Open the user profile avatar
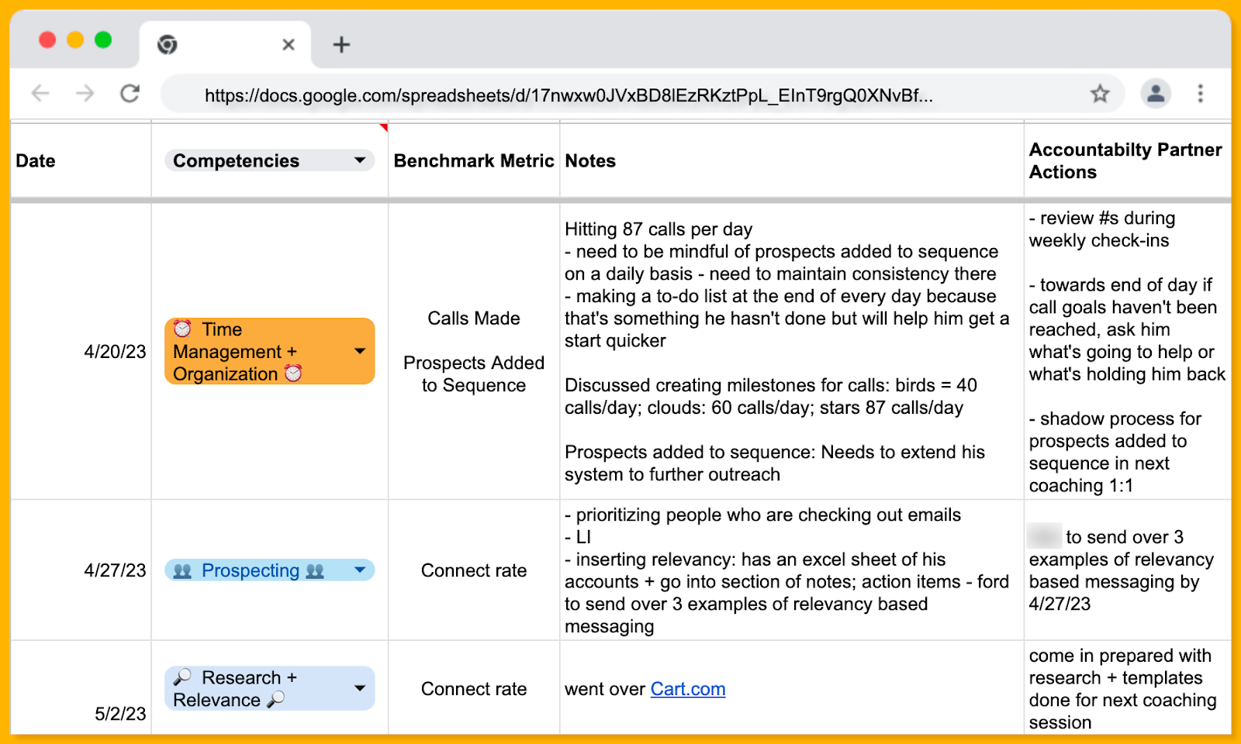 pos(1155,94)
